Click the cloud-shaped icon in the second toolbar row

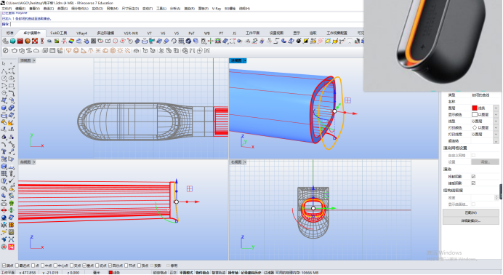click(36, 51)
